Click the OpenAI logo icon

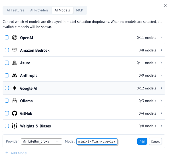point(15,37)
